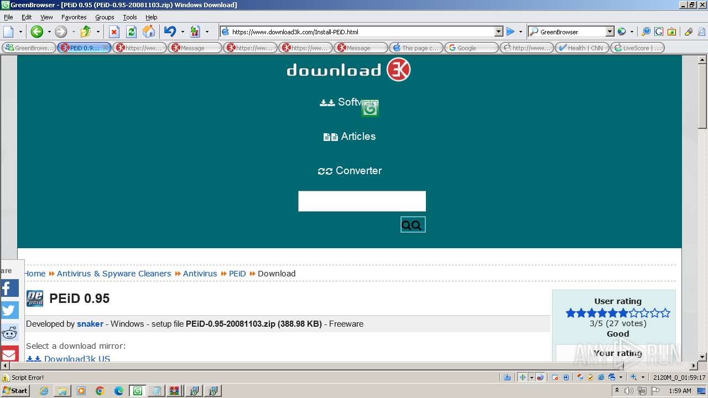Click the search globe icon

pos(622,32)
